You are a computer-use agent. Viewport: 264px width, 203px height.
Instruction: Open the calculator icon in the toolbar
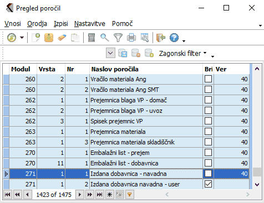[x=92, y=38]
